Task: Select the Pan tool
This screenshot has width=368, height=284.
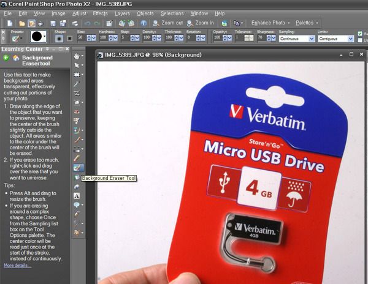Action: (x=77, y=56)
